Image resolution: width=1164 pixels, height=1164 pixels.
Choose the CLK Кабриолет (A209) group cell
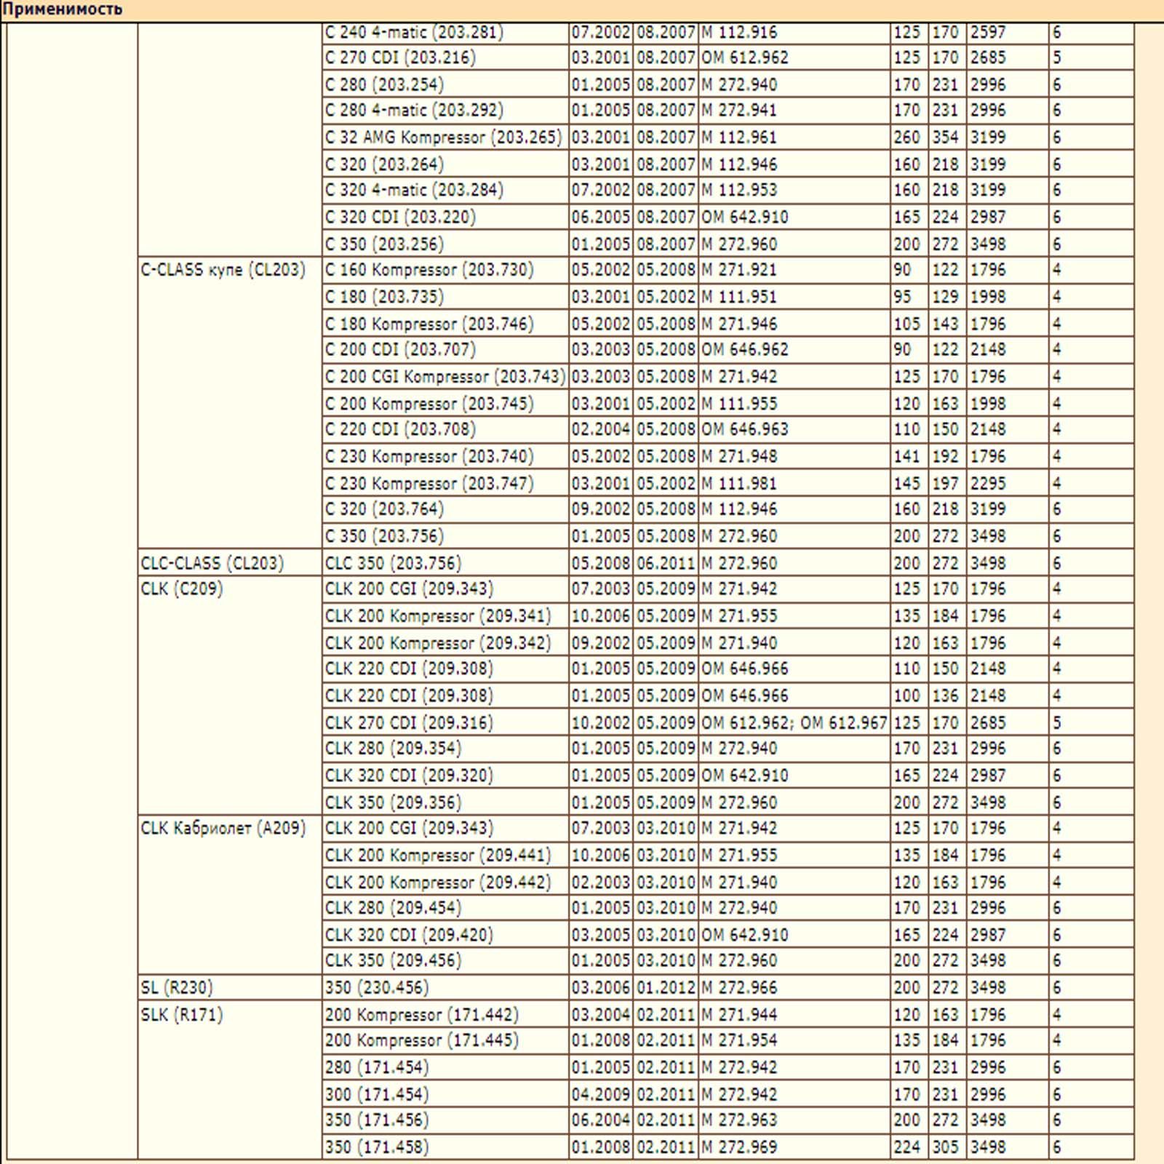point(223,828)
